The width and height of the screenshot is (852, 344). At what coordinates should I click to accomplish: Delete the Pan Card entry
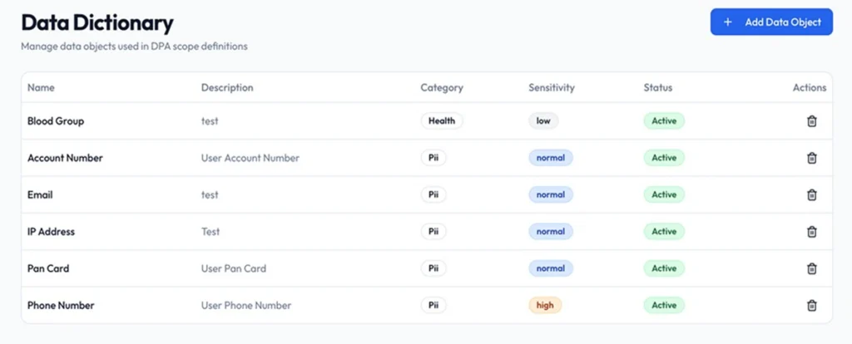pyautogui.click(x=812, y=268)
